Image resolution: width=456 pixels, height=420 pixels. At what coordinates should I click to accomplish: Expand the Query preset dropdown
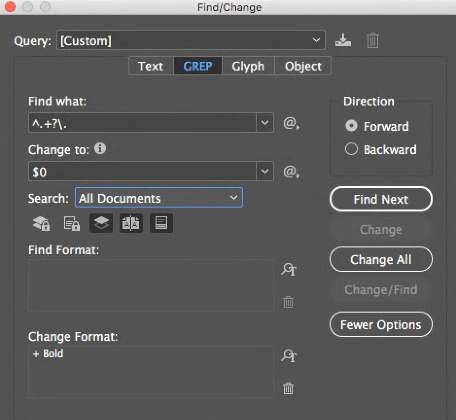(316, 40)
